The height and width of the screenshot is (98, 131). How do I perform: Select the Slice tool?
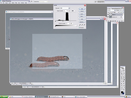[124, 74]
